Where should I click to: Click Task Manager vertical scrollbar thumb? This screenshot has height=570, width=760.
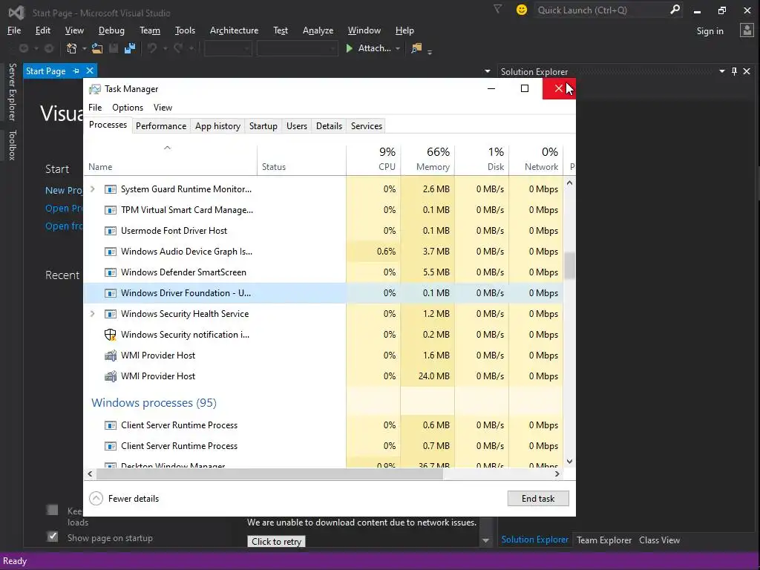[569, 266]
